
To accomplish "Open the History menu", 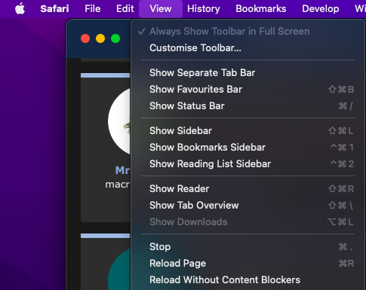I will [x=204, y=9].
